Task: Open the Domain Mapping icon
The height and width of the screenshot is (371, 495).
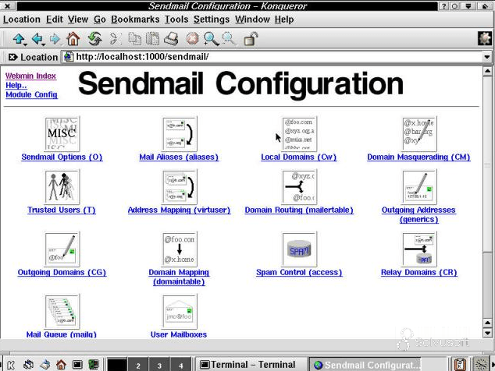Action: point(180,249)
